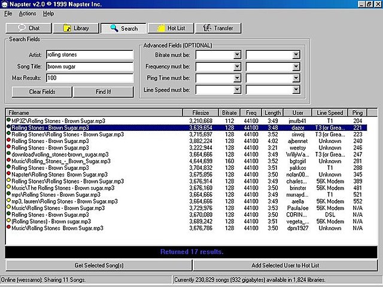Click green status dot of yakkos row
The height and width of the screenshot is (287, 383).
pos(8,167)
